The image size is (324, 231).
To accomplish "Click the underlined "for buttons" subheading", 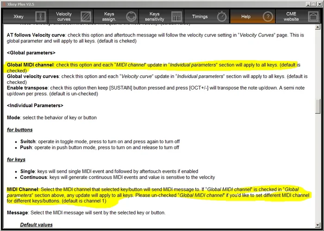I will pos(20,130).
